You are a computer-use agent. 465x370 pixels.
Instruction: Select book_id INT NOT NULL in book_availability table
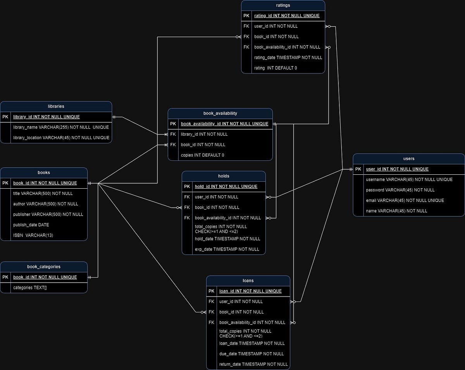220,145
